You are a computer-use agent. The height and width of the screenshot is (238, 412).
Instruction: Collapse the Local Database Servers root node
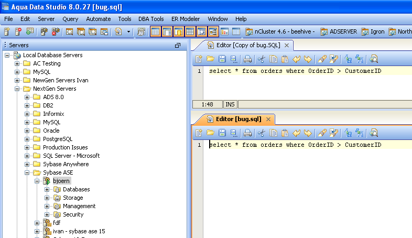click(x=7, y=55)
